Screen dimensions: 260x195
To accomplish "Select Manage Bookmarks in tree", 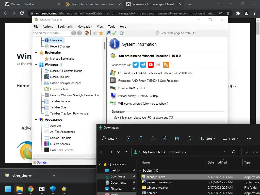I will (62, 59).
